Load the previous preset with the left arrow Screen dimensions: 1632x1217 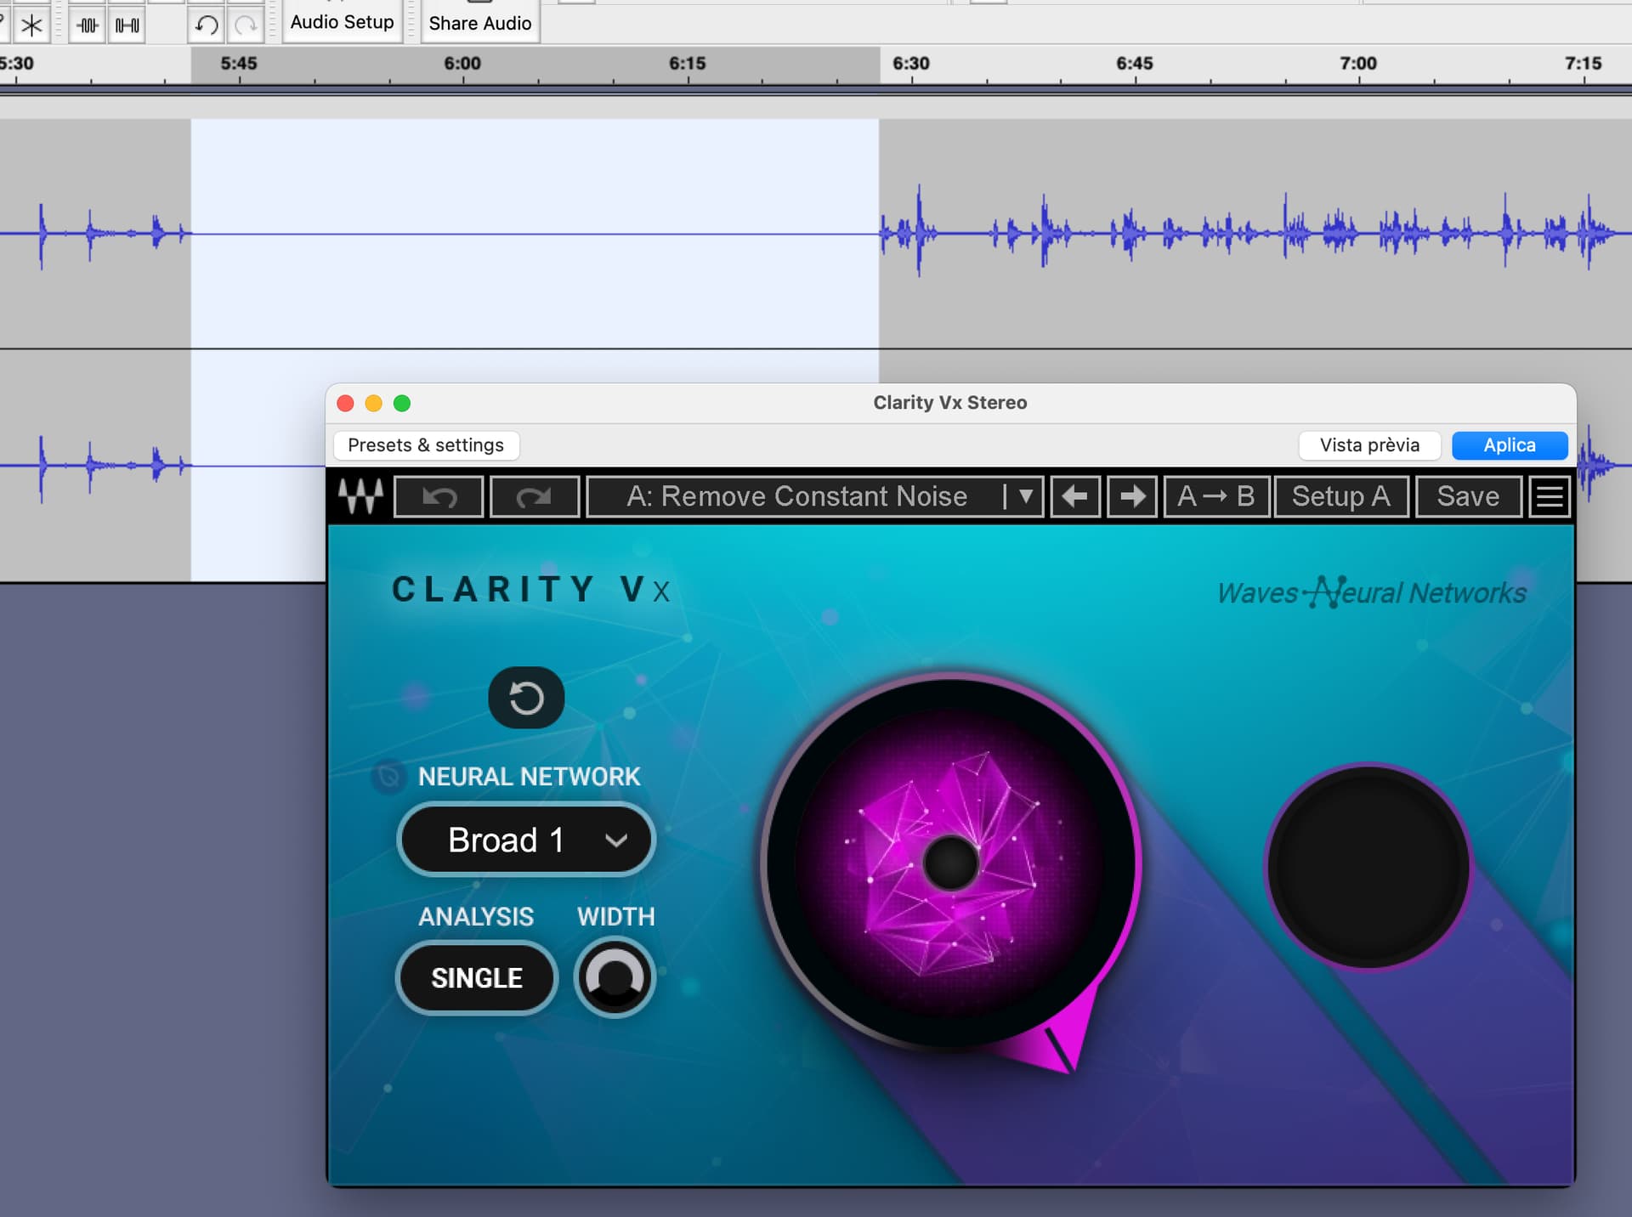[x=1075, y=496]
